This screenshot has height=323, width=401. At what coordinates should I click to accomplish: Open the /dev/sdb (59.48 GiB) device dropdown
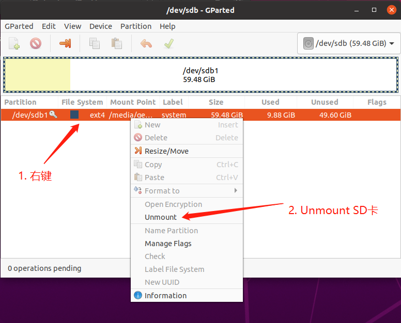coord(349,43)
